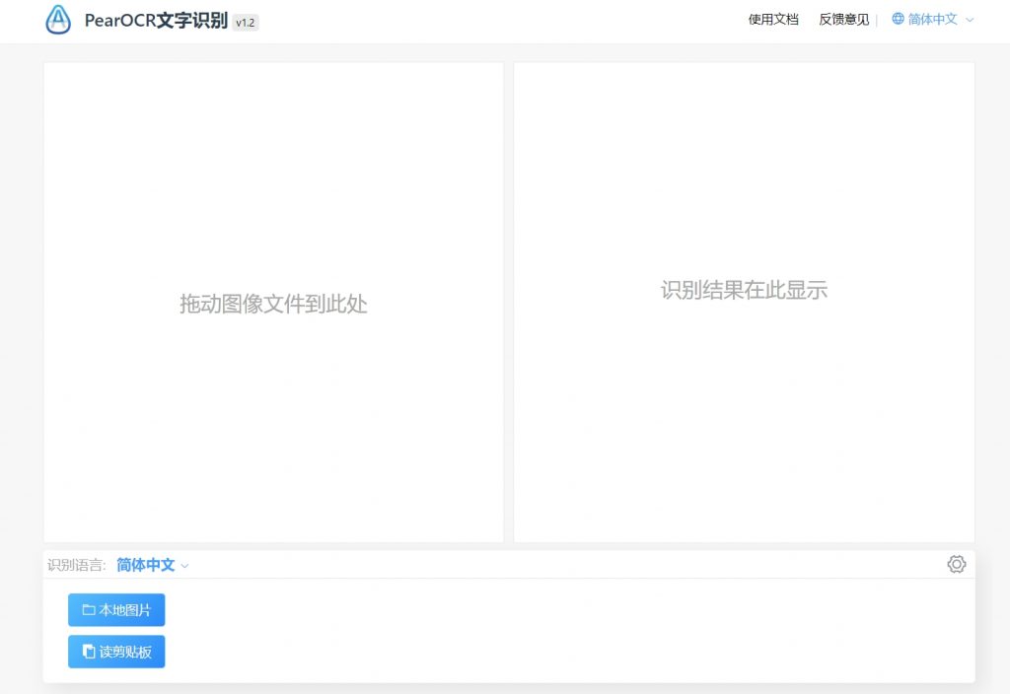Click the v1.2 version badge
Viewport: 1010px width, 694px height.
pos(246,23)
